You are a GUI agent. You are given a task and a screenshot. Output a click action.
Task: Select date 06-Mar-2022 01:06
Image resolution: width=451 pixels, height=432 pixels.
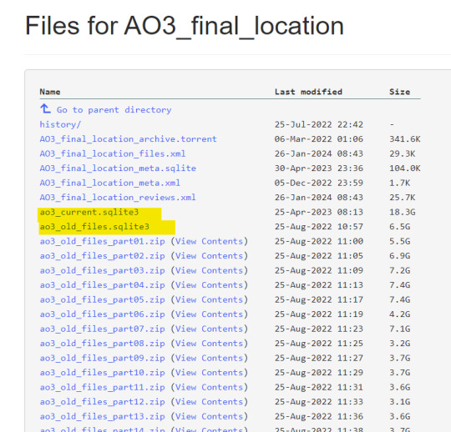click(x=319, y=139)
